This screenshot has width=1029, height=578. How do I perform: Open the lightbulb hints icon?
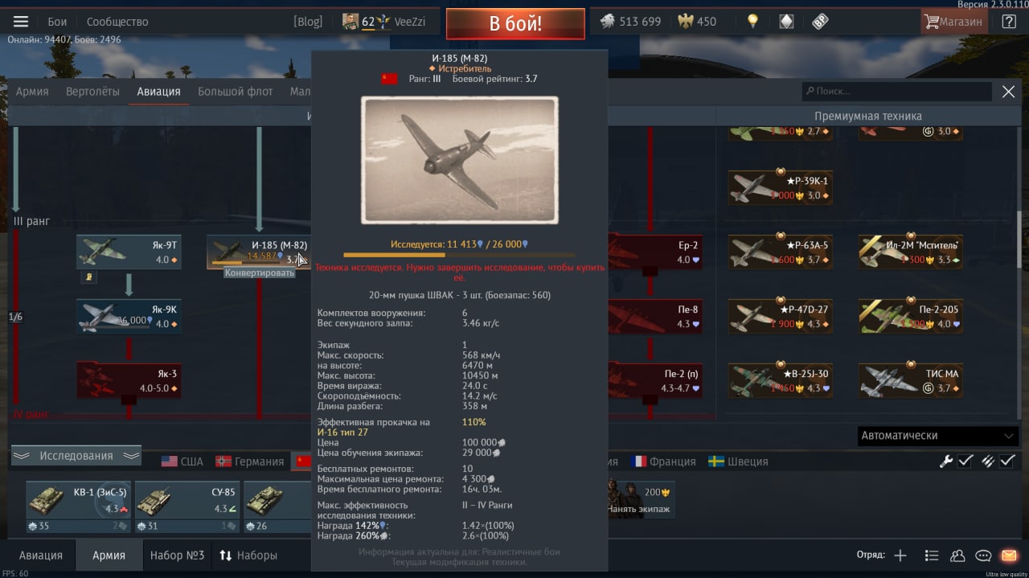[x=752, y=22]
